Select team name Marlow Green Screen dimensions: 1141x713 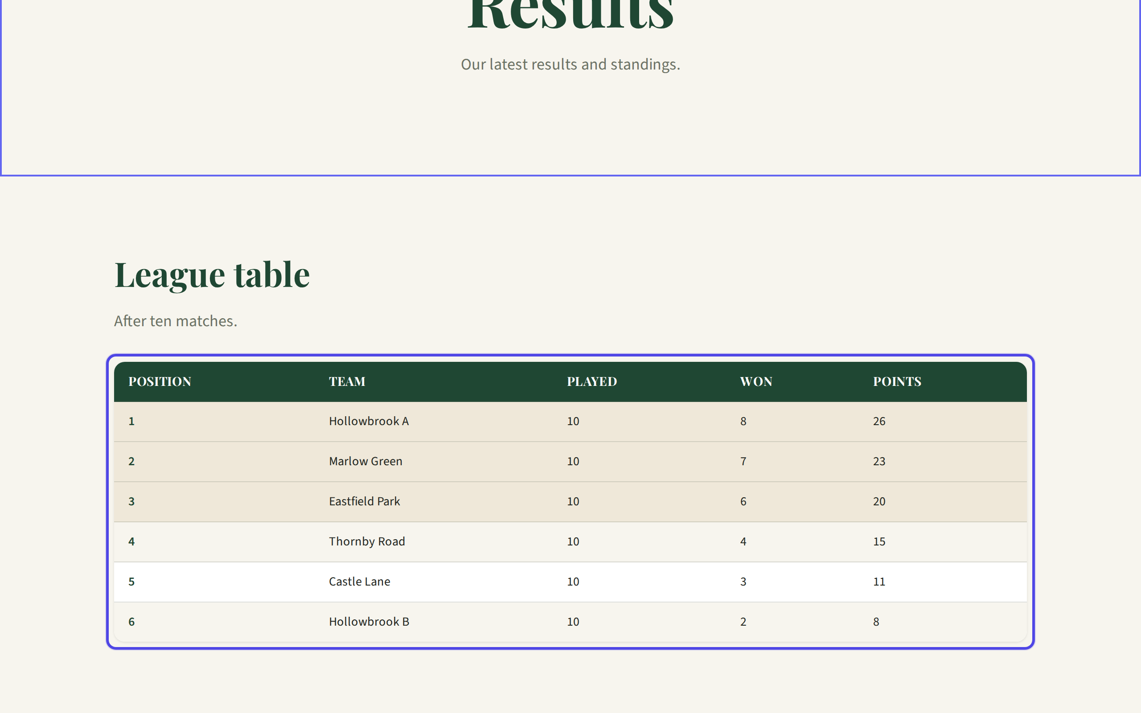pos(365,461)
